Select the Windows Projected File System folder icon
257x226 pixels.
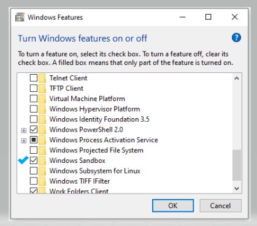pos(42,150)
